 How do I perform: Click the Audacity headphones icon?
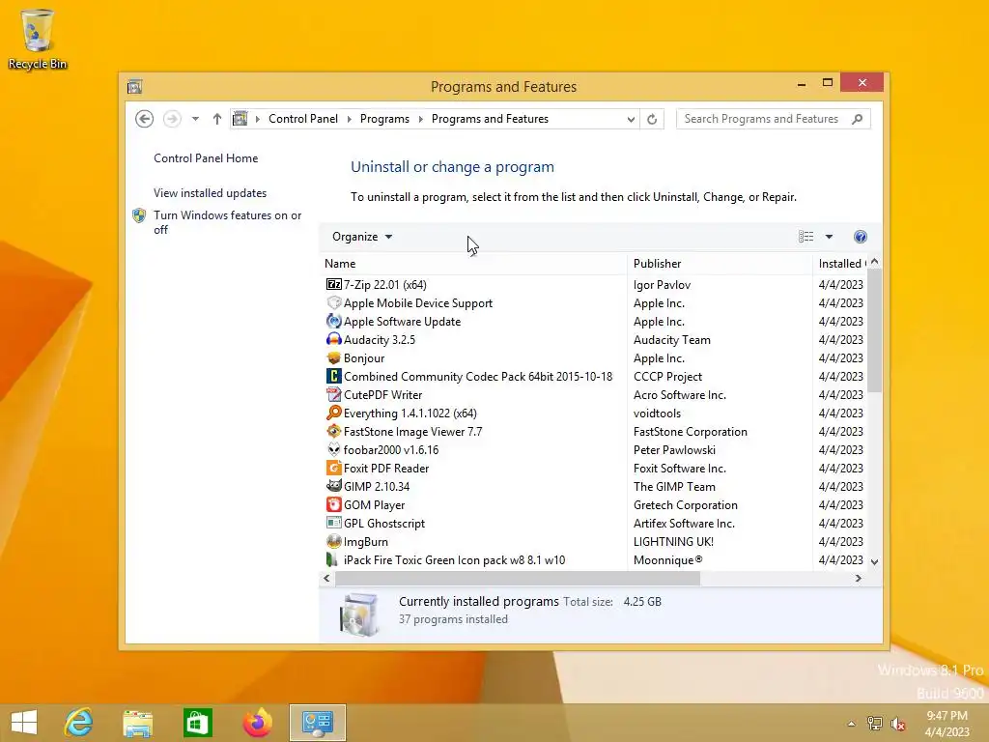333,339
